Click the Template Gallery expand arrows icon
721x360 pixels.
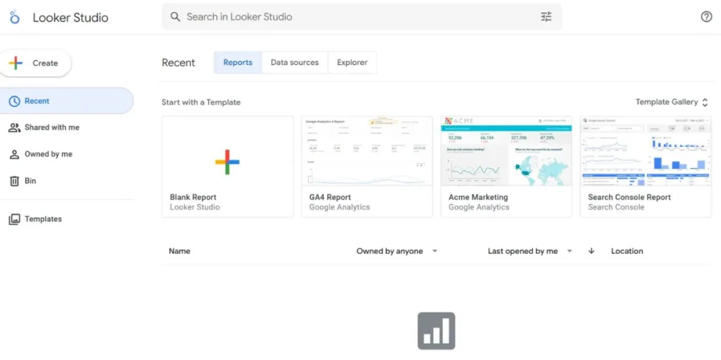click(705, 103)
